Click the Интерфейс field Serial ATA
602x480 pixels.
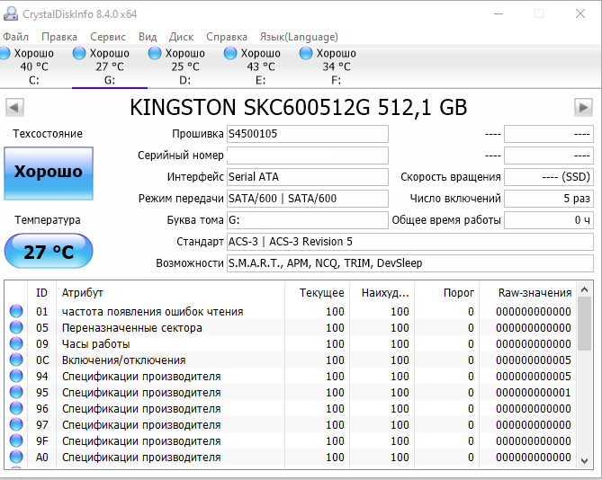308,177
